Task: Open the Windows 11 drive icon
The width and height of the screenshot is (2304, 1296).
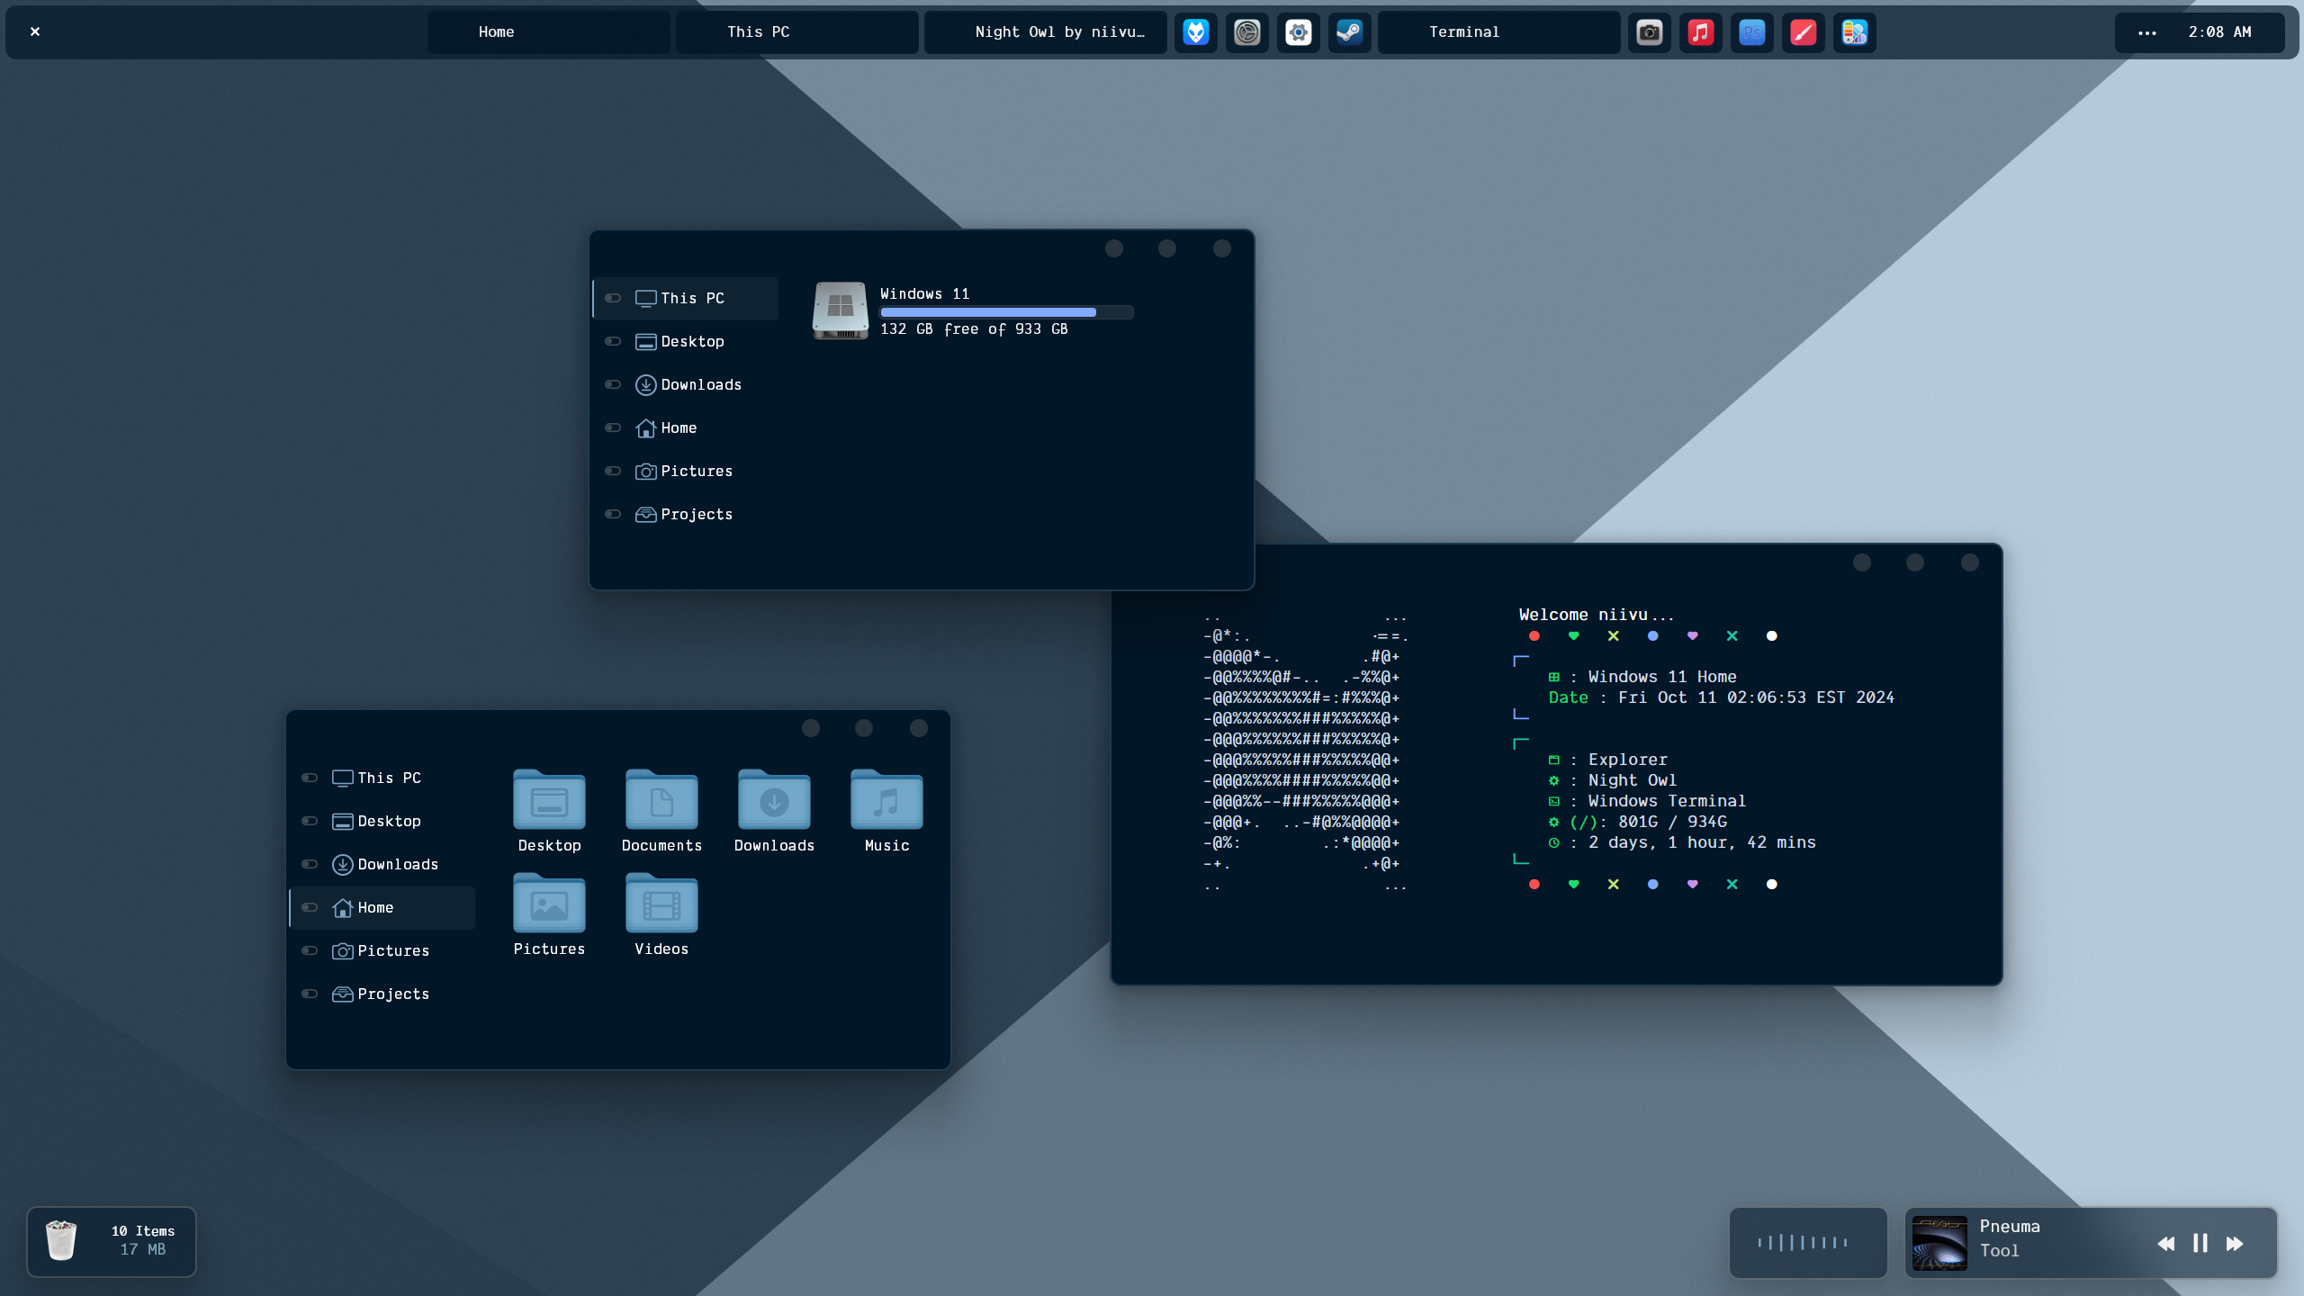Action: [x=841, y=310]
